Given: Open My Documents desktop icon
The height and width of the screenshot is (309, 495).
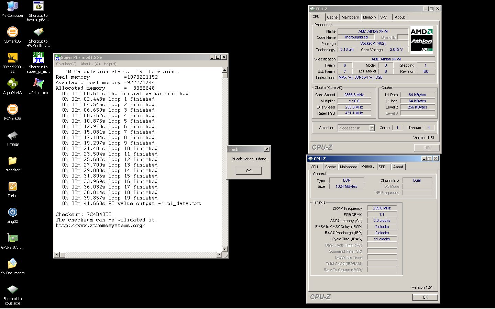Looking at the screenshot, I should click(x=12, y=267).
